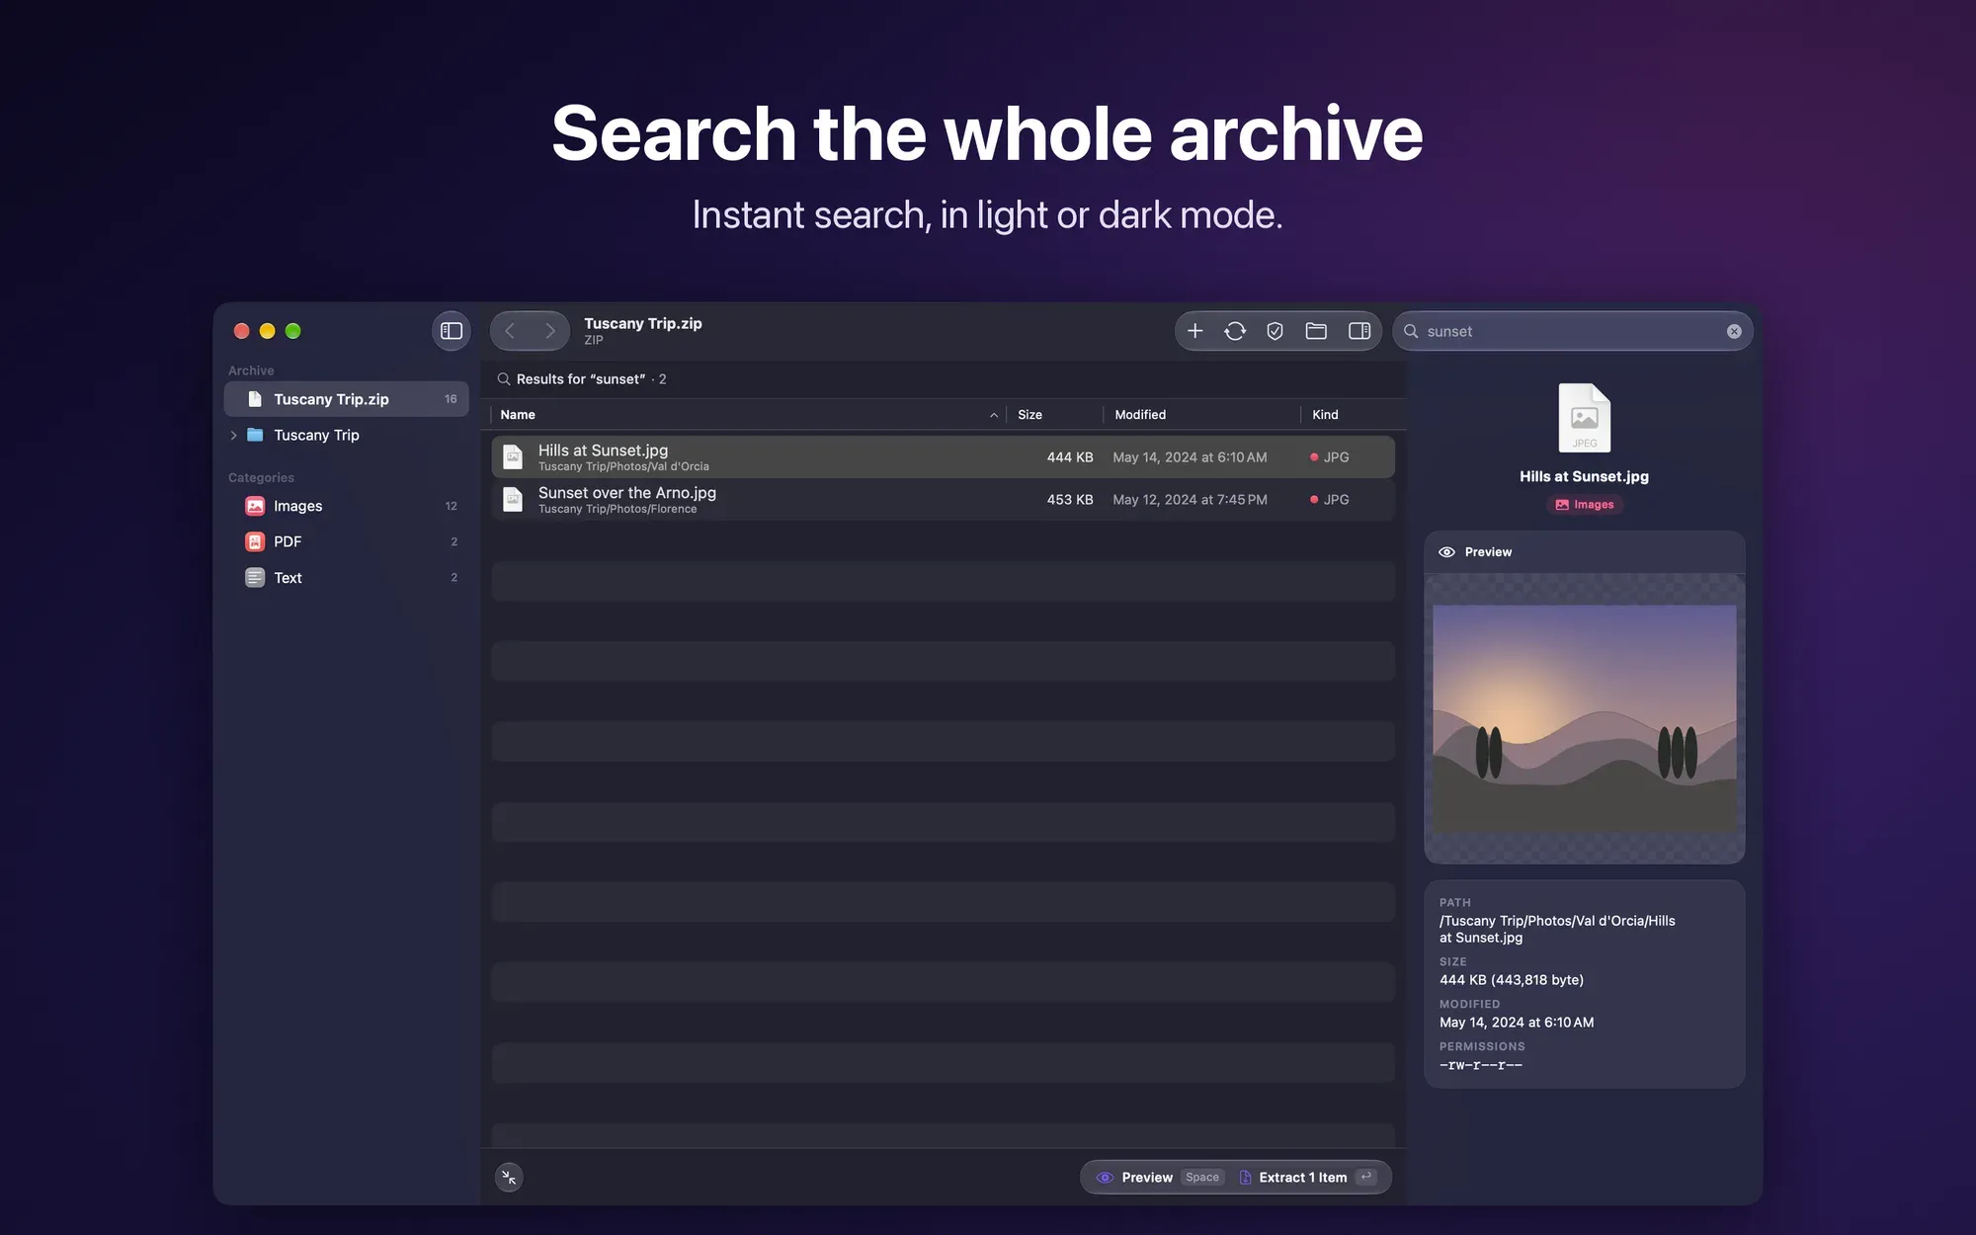1976x1235 pixels.
Task: Expand the Tuscany Trip folder chevron
Action: [x=234, y=435]
